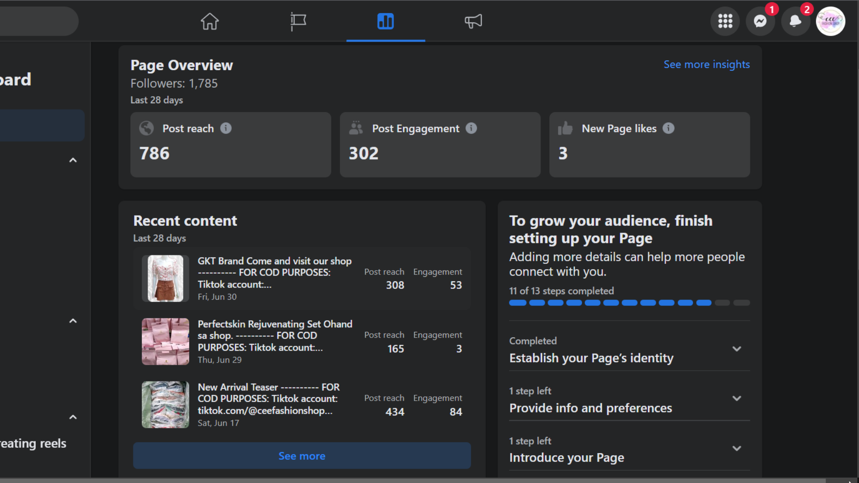The image size is (859, 483).
Task: Click See more recent content button
Action: pyautogui.click(x=302, y=456)
